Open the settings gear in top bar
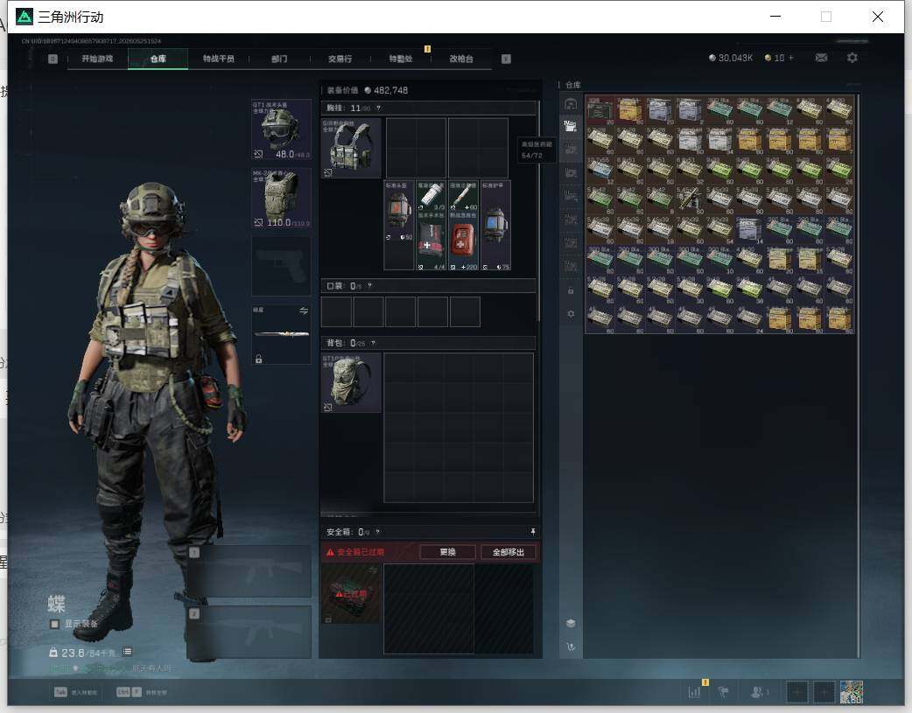The width and height of the screenshot is (912, 713). [852, 58]
